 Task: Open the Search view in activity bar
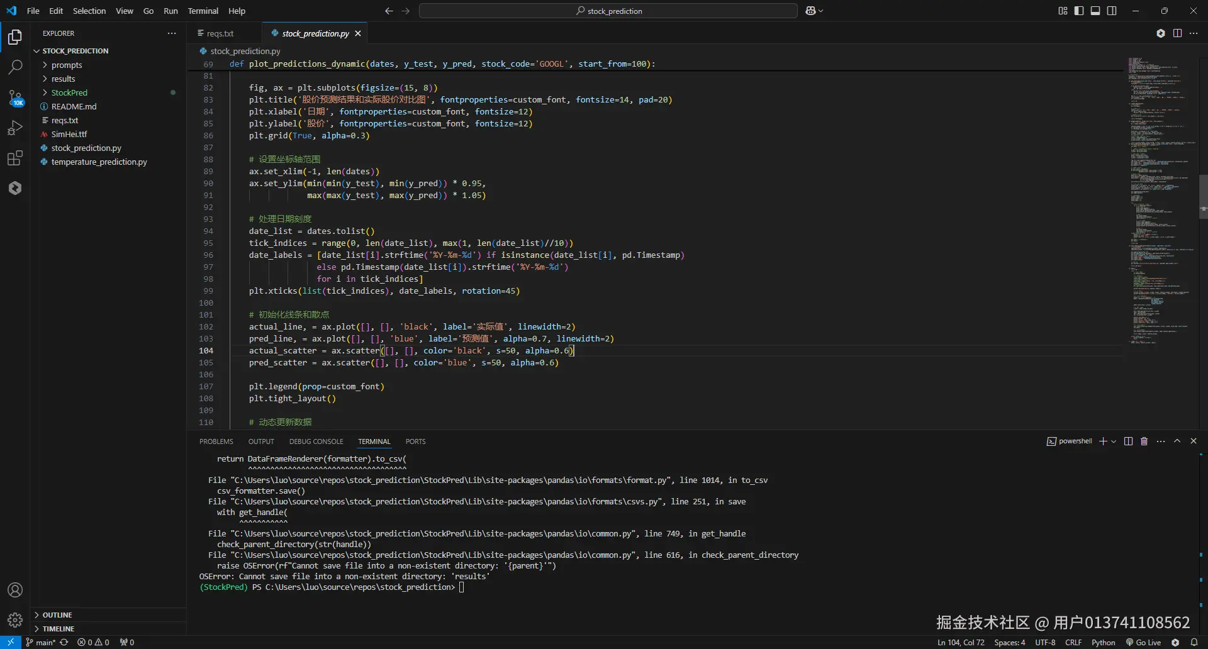pyautogui.click(x=15, y=67)
